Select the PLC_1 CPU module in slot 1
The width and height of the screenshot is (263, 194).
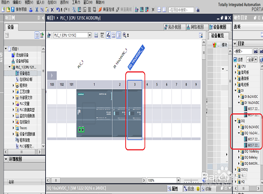(x=94, y=113)
